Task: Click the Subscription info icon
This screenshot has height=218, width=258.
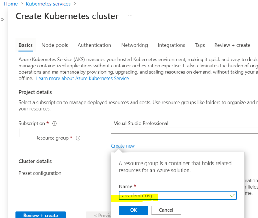Action: pyautogui.click(x=54, y=123)
